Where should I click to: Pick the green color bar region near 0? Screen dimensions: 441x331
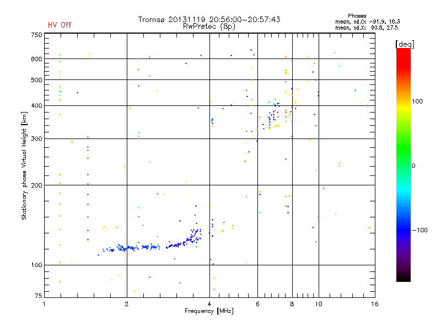click(403, 165)
